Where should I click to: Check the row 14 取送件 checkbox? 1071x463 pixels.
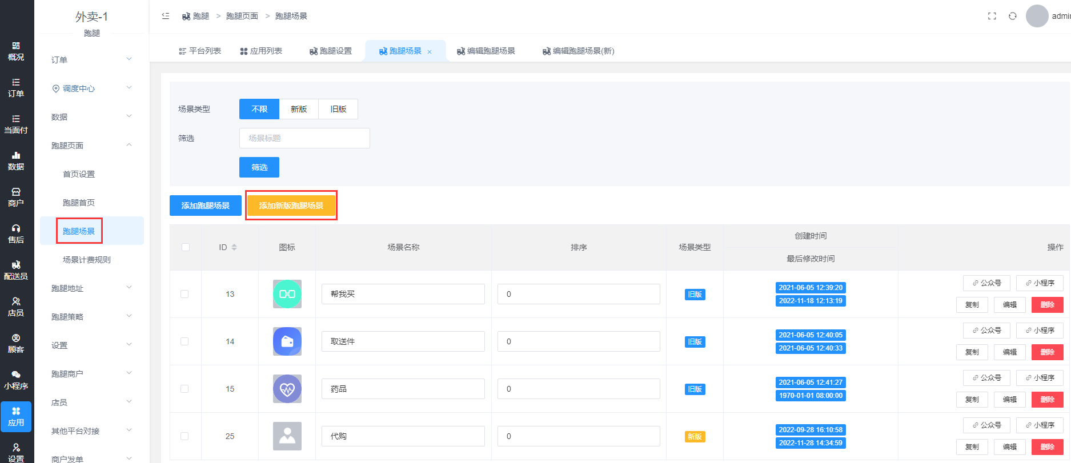(x=184, y=341)
